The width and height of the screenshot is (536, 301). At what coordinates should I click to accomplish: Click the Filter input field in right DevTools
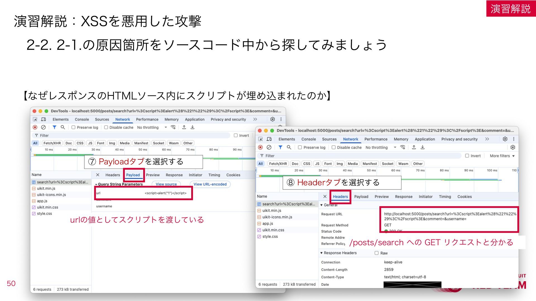click(360, 156)
